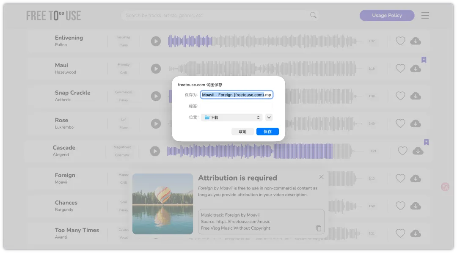Open the Foreign track title
The image size is (457, 253).
(x=65, y=175)
